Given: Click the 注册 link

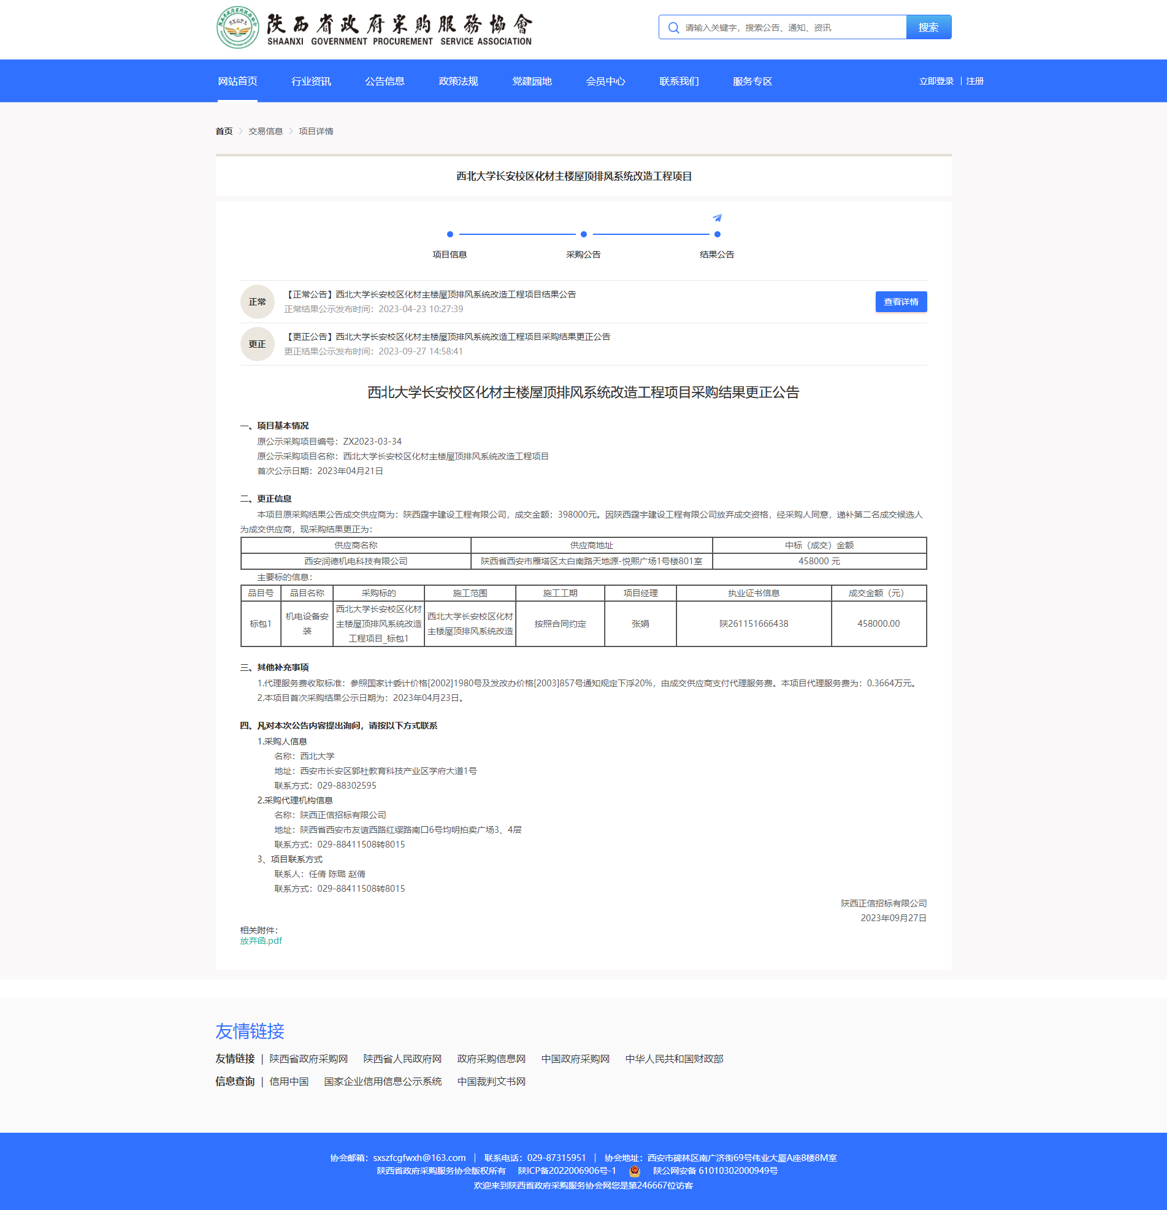Looking at the screenshot, I should click(x=974, y=82).
